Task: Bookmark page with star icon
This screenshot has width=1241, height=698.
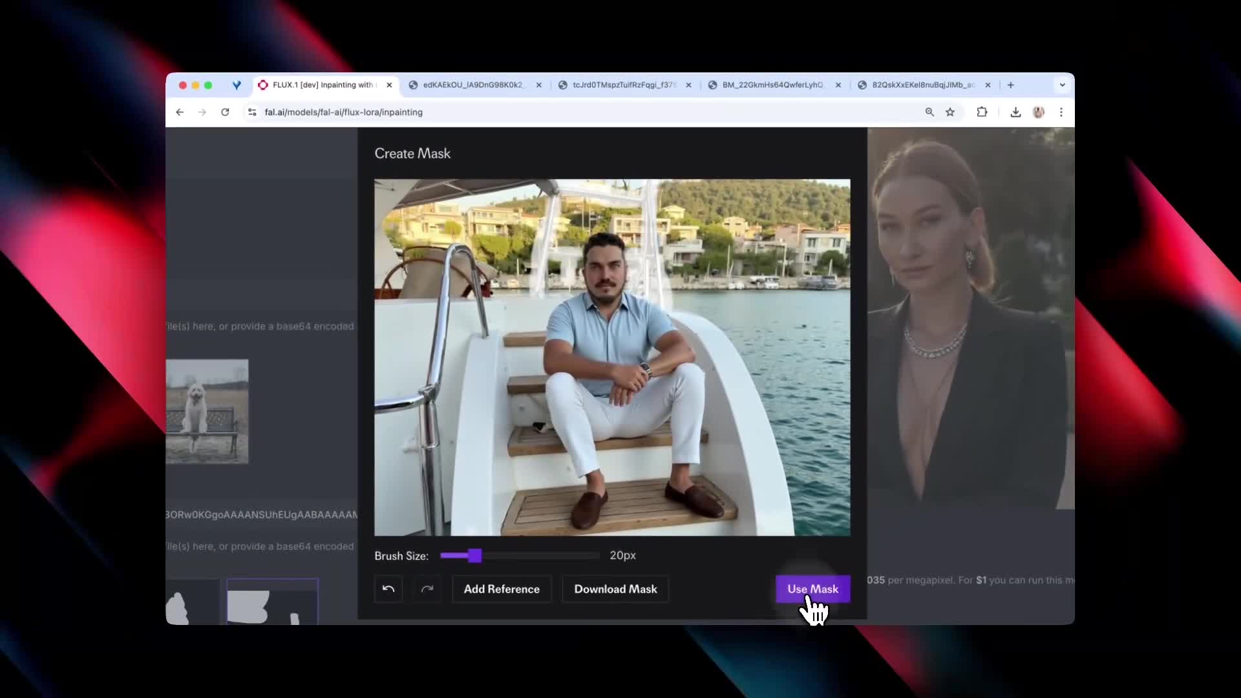Action: point(950,112)
